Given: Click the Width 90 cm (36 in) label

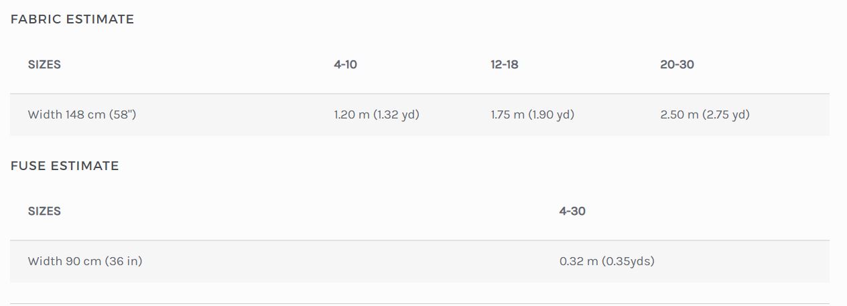Looking at the screenshot, I should pyautogui.click(x=85, y=261).
